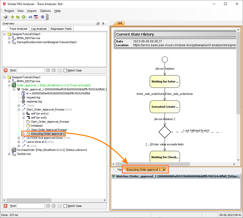Open request.log in the trace tree
The image size is (243, 218).
(x=33, y=97)
